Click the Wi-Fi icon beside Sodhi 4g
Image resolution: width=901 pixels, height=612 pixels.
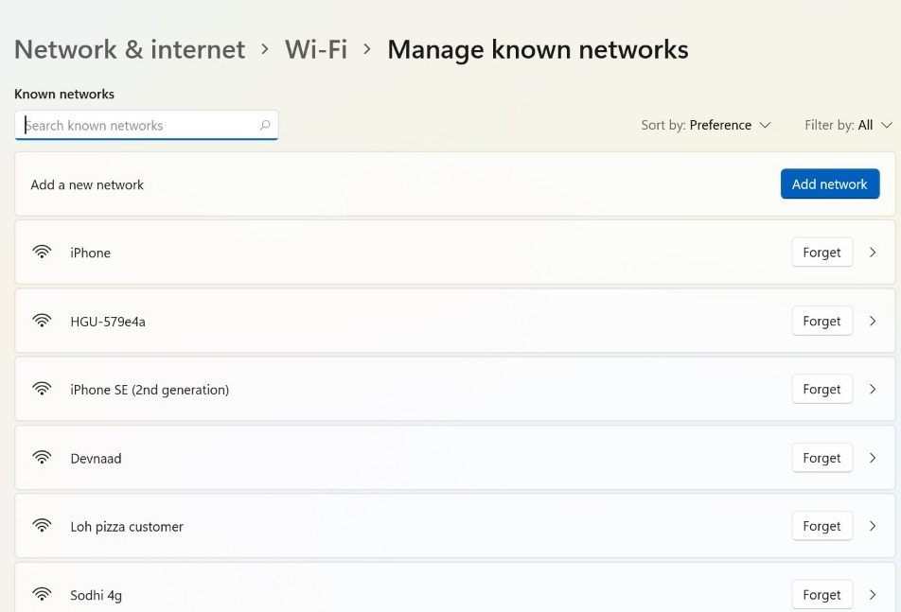coord(42,595)
